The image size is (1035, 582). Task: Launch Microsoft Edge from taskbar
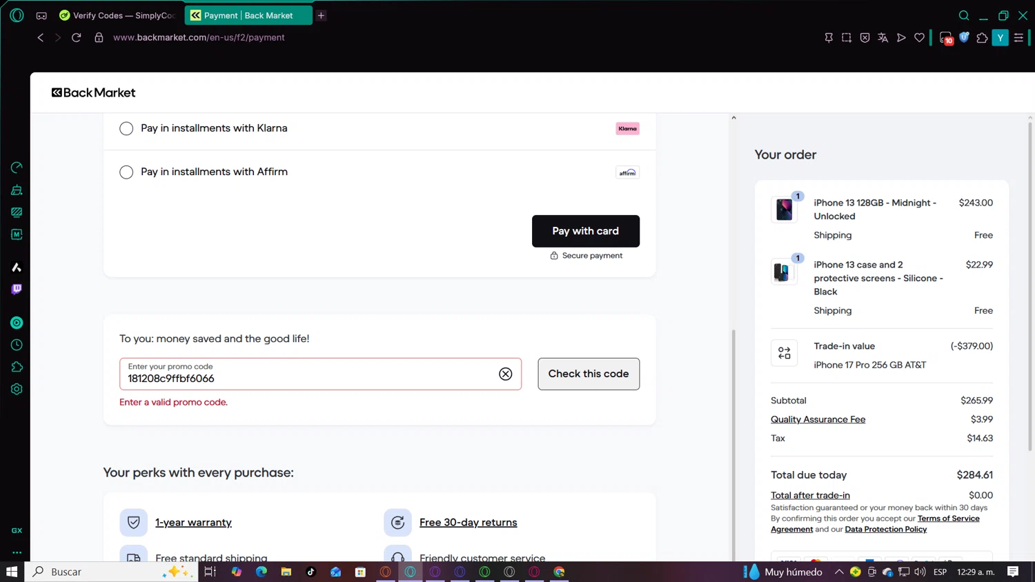coord(262,572)
